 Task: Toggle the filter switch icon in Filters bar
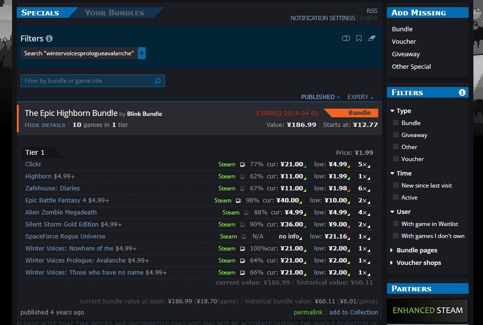pos(346,38)
